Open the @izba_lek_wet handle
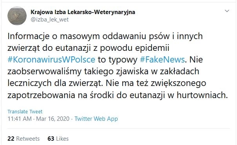The image size is (237, 145). click(x=50, y=20)
